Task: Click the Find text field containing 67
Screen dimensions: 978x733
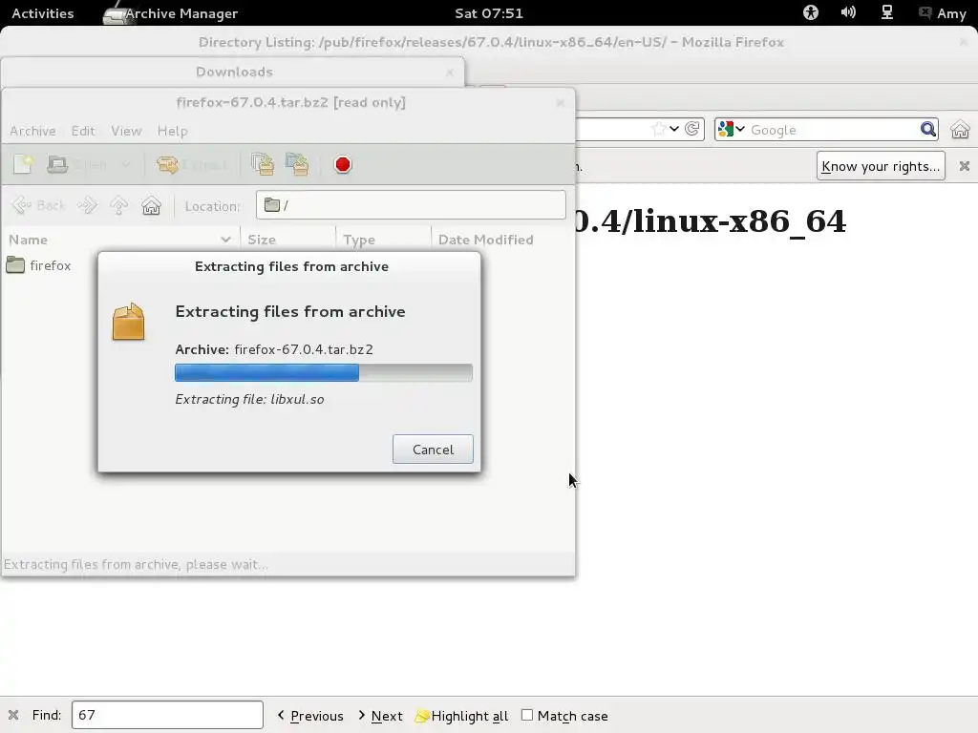Action: click(167, 715)
